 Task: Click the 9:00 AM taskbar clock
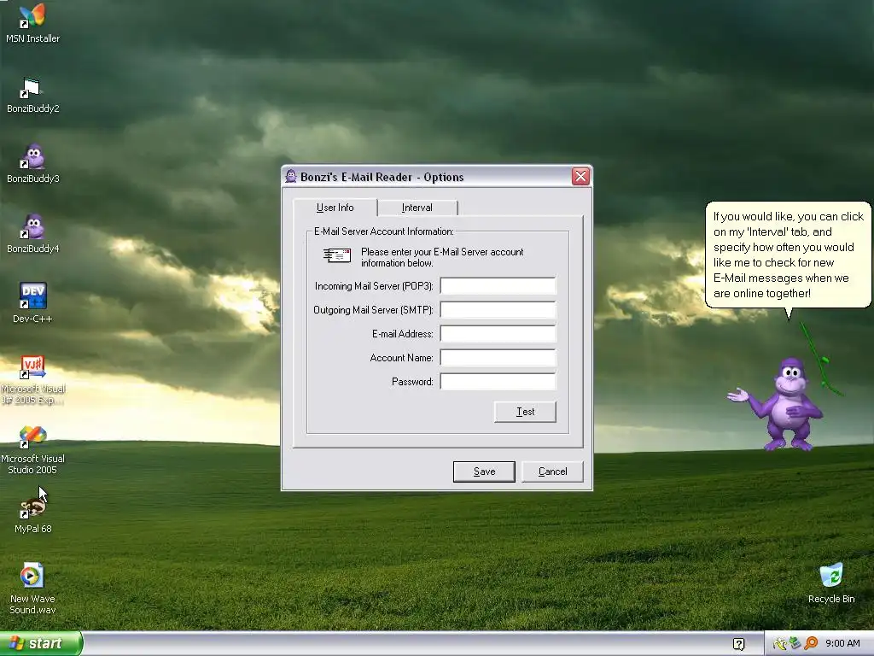coord(842,644)
